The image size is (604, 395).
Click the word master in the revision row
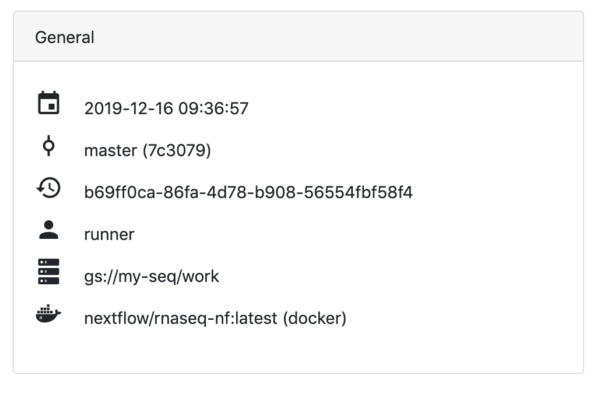pos(112,150)
